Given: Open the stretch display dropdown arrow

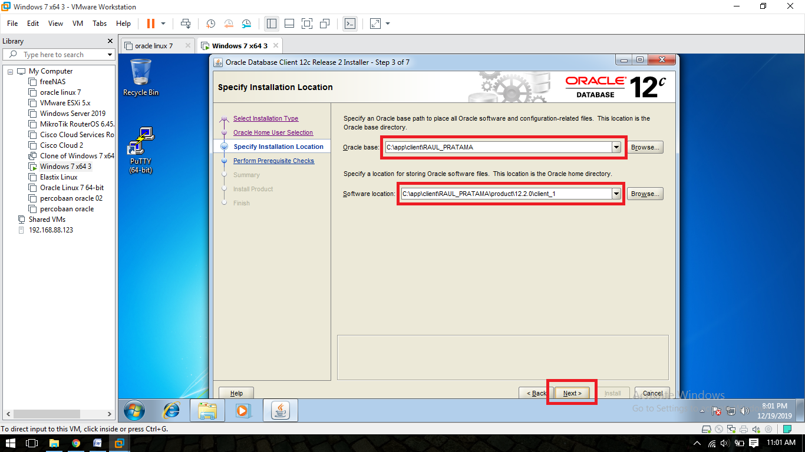Looking at the screenshot, I should point(388,24).
